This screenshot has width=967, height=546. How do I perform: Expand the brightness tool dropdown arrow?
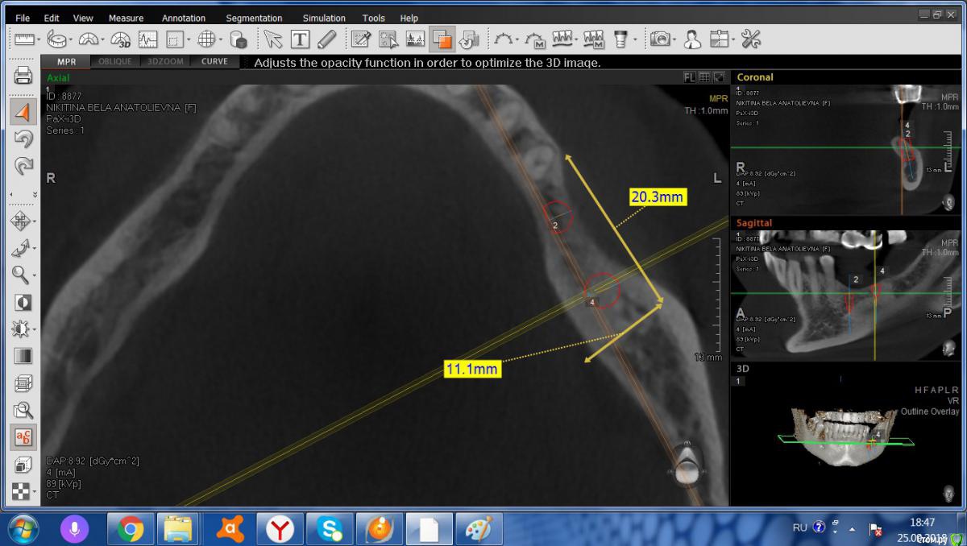click(35, 329)
